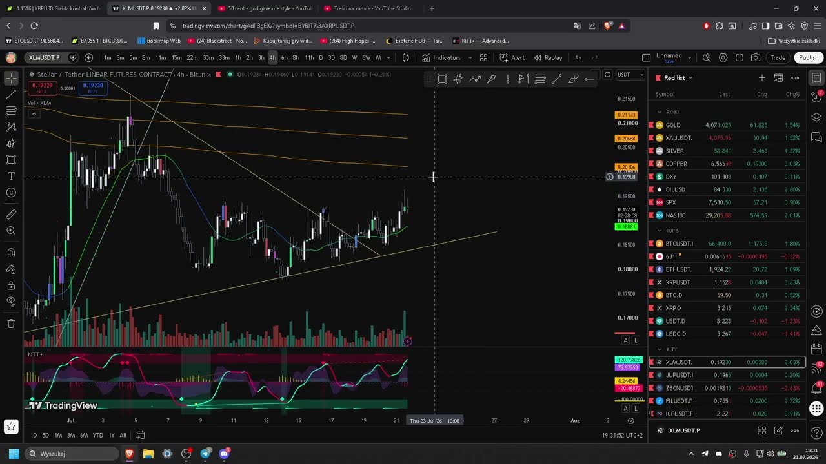Select the 4h timeframe
The width and height of the screenshot is (826, 464).
(x=272, y=57)
